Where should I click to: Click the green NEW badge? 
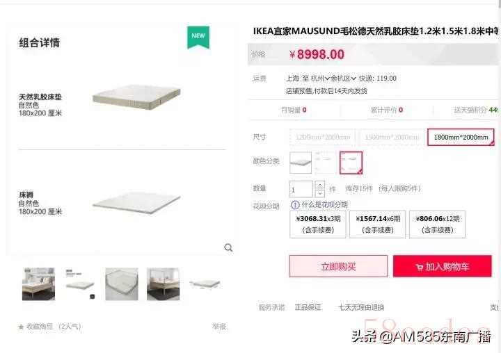point(198,38)
